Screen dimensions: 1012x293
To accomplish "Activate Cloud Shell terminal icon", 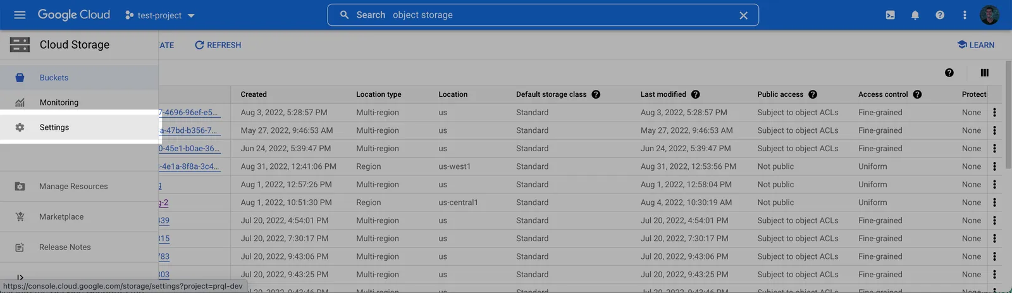I will pos(890,15).
